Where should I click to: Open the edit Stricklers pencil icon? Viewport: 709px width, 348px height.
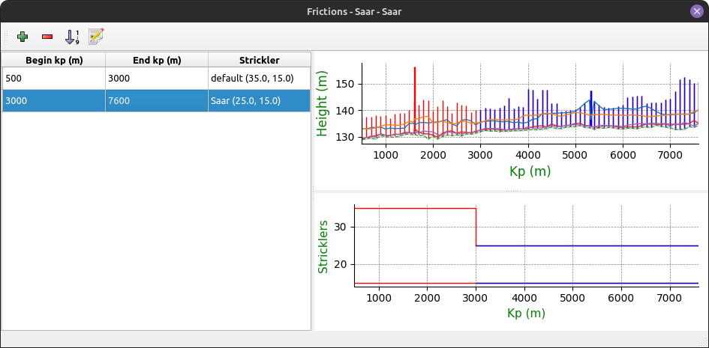pyautogui.click(x=96, y=36)
